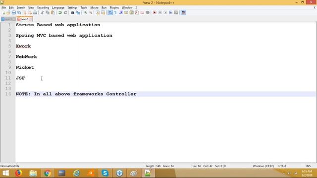The height and width of the screenshot is (178, 317).
Task: Click the Paste clipboard toolbar icon
Action: 53,12
